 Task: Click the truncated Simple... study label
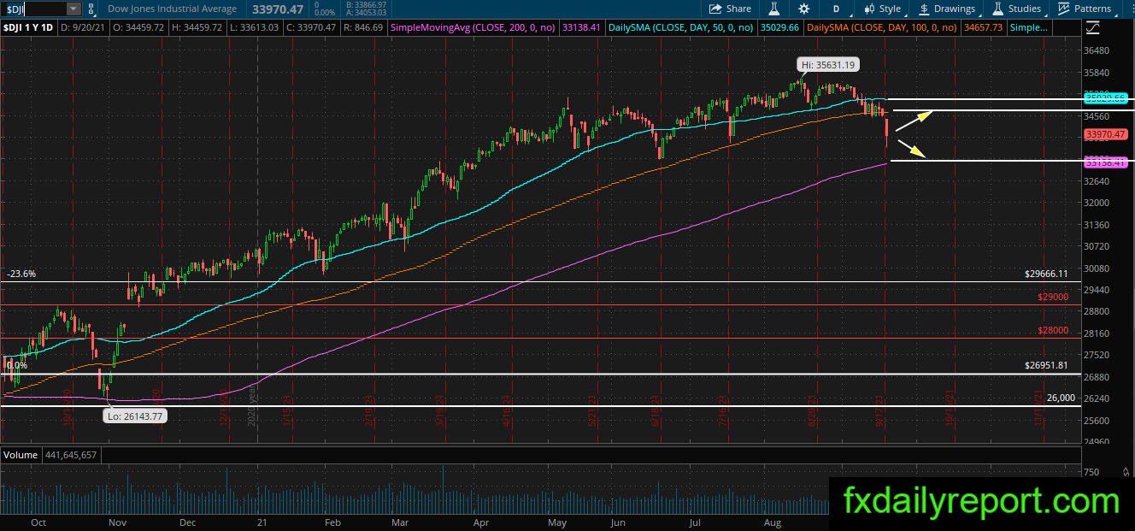click(1029, 28)
